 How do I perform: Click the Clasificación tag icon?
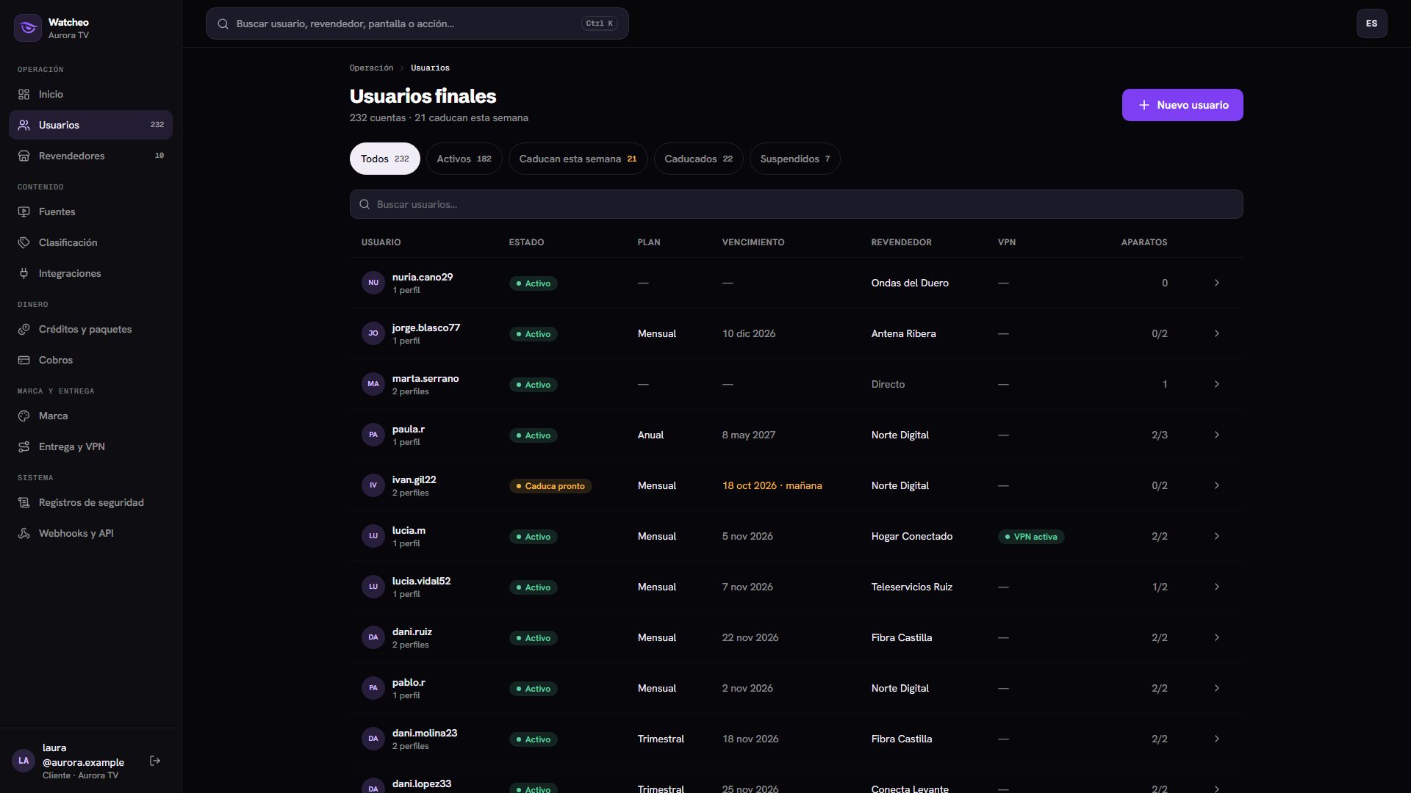(x=24, y=243)
